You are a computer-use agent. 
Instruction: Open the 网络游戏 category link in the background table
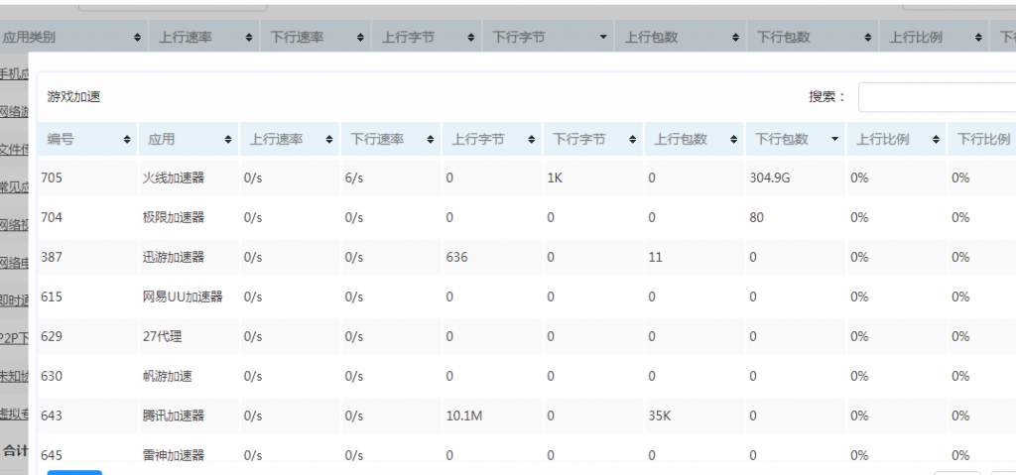tap(14, 111)
